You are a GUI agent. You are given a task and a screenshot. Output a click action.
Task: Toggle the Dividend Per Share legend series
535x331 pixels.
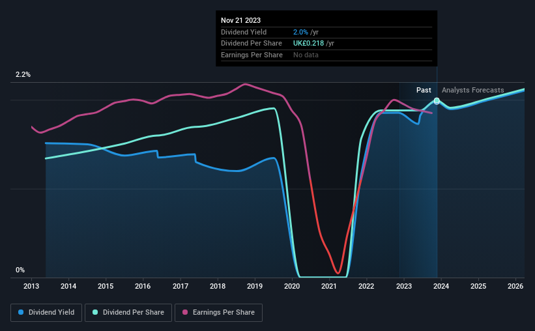pos(128,313)
